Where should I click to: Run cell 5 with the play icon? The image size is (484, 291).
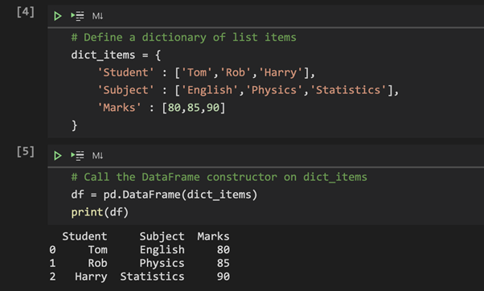57,155
